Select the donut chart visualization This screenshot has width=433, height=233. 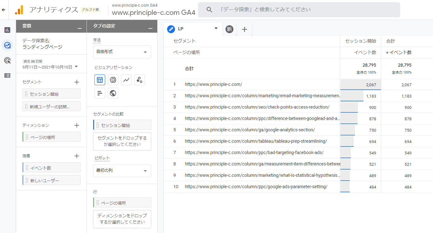coord(113,80)
